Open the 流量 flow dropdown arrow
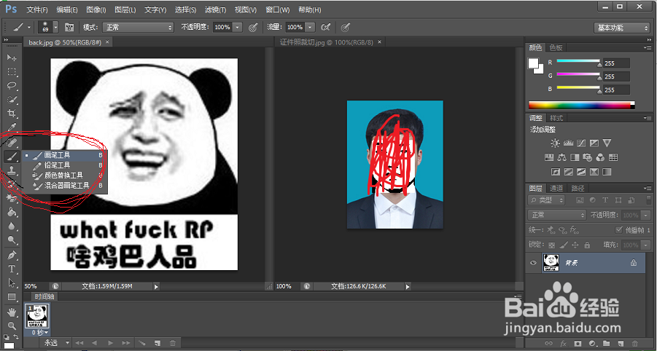 point(310,28)
